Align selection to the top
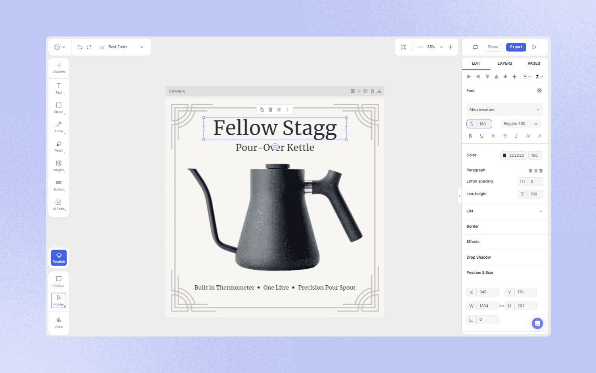Viewport: 596px width, 373px height. tap(487, 77)
